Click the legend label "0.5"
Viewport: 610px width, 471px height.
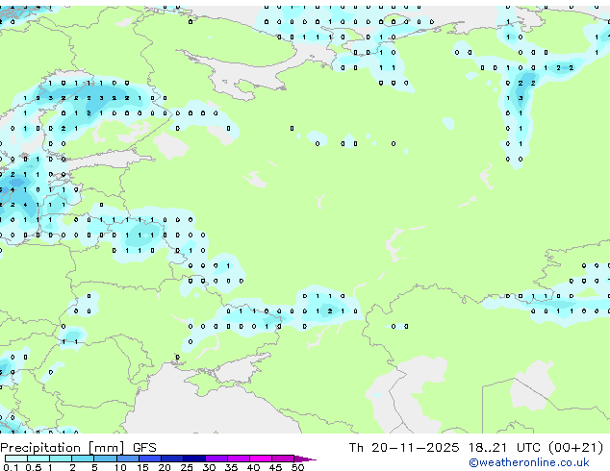tap(33, 467)
